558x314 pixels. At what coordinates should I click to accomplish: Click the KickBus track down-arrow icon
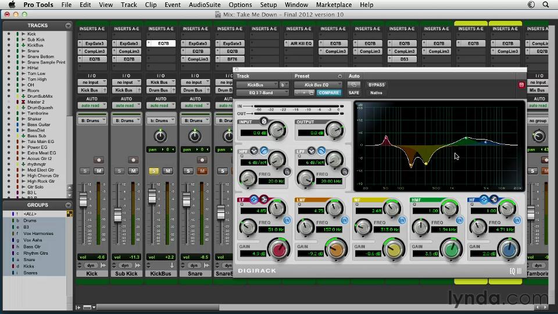pyautogui.click(x=172, y=265)
